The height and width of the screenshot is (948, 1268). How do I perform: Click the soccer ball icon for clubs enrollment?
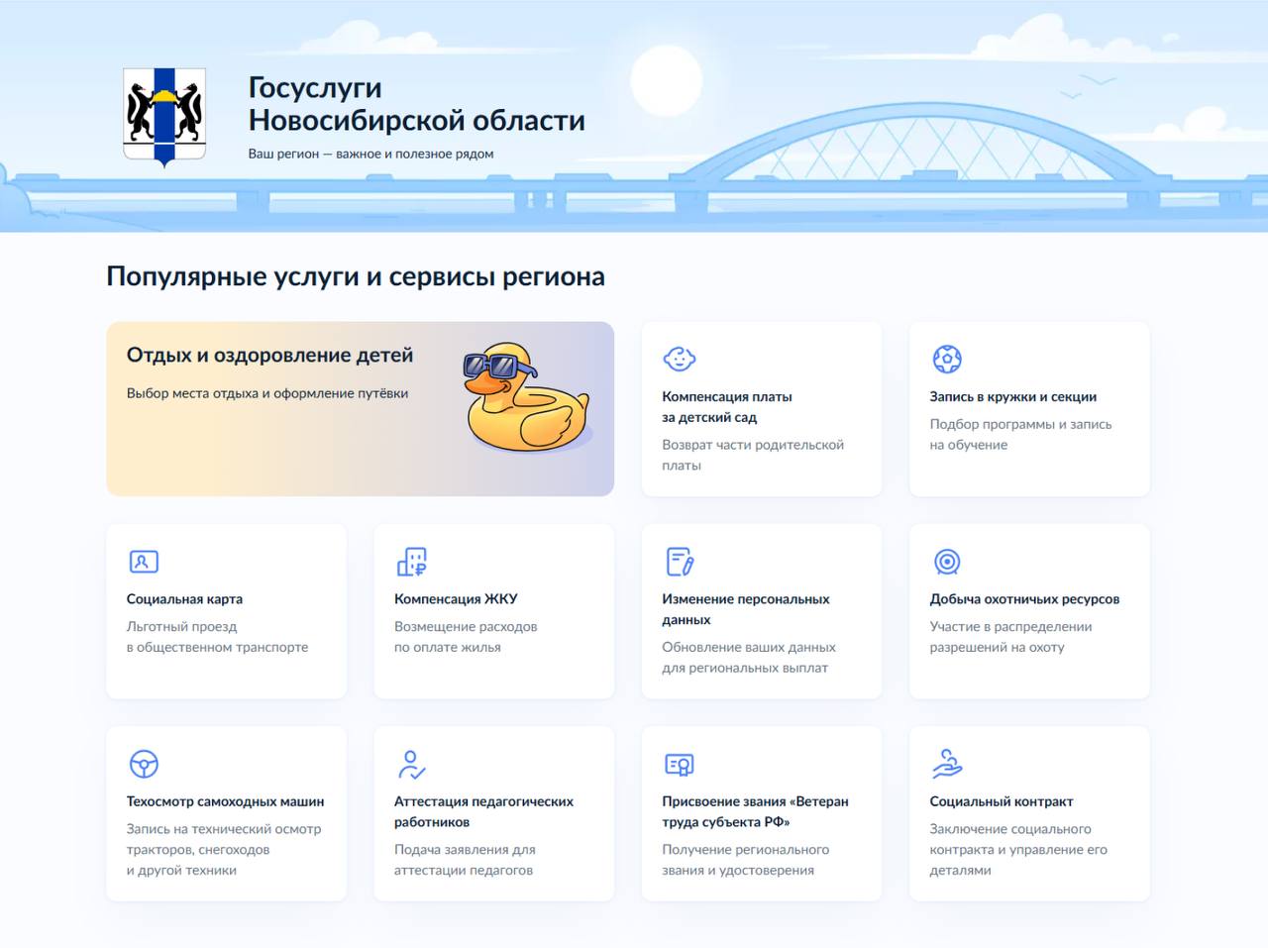pyautogui.click(x=947, y=359)
